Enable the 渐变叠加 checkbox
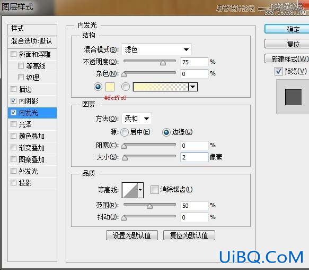This screenshot has height=270, width=309. tap(13, 147)
